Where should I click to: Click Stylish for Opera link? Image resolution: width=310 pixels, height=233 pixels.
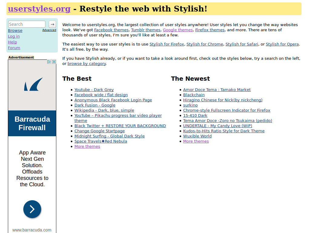(x=282, y=44)
